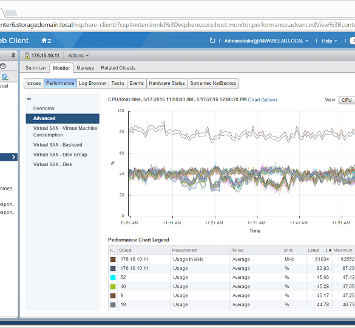Open the home menu icon
This screenshot has width=355, height=328.
pos(46,41)
